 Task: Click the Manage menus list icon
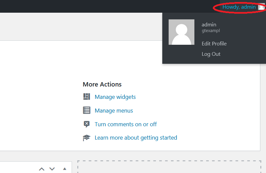87,110
